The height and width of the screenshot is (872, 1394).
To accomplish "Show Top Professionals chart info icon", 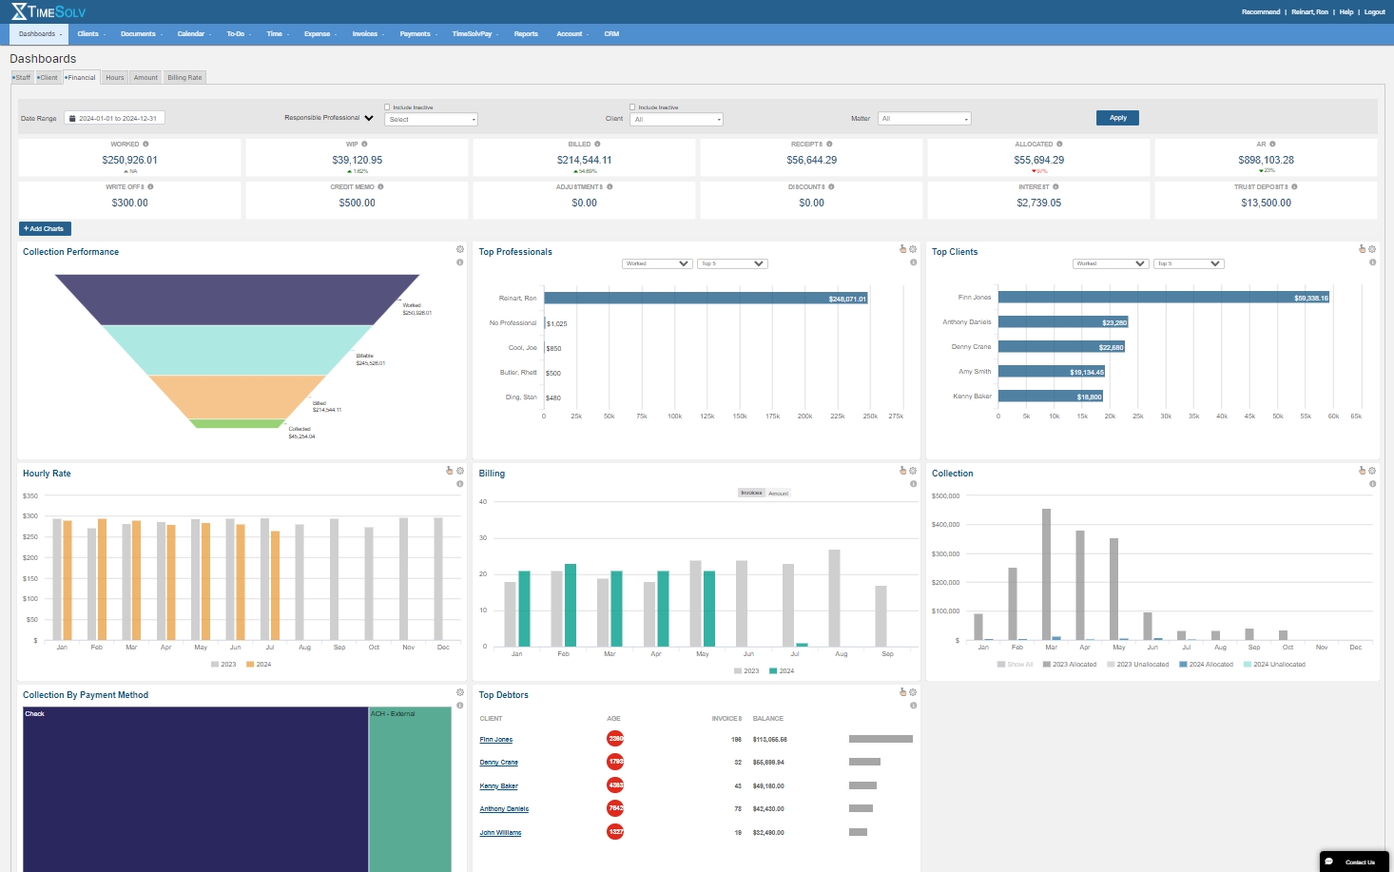I will 913,262.
